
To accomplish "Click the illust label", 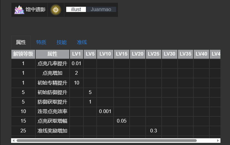I will click(76, 10).
